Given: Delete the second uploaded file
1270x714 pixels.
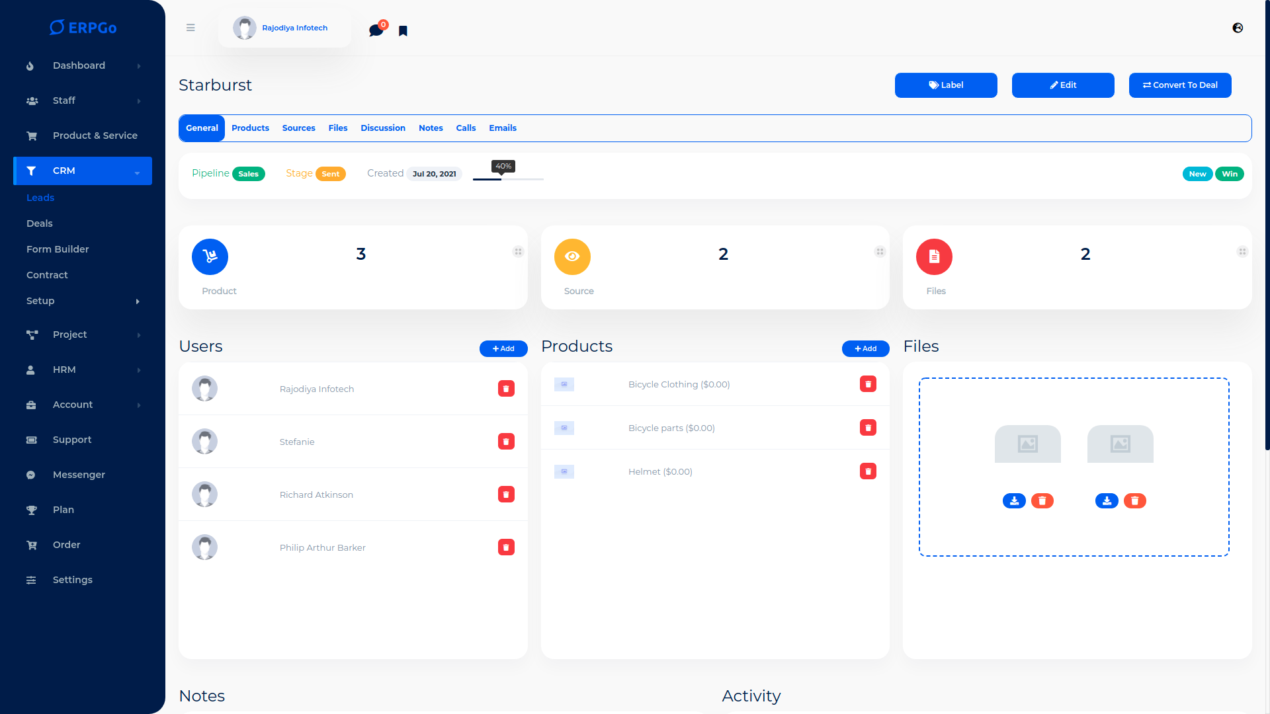Looking at the screenshot, I should click(x=1135, y=501).
